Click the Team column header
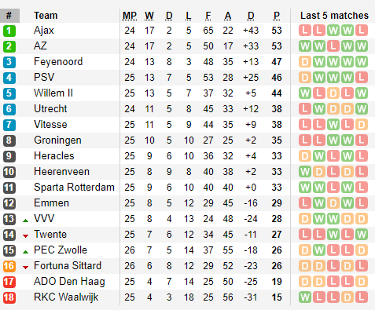375x310 pixels. click(x=46, y=16)
